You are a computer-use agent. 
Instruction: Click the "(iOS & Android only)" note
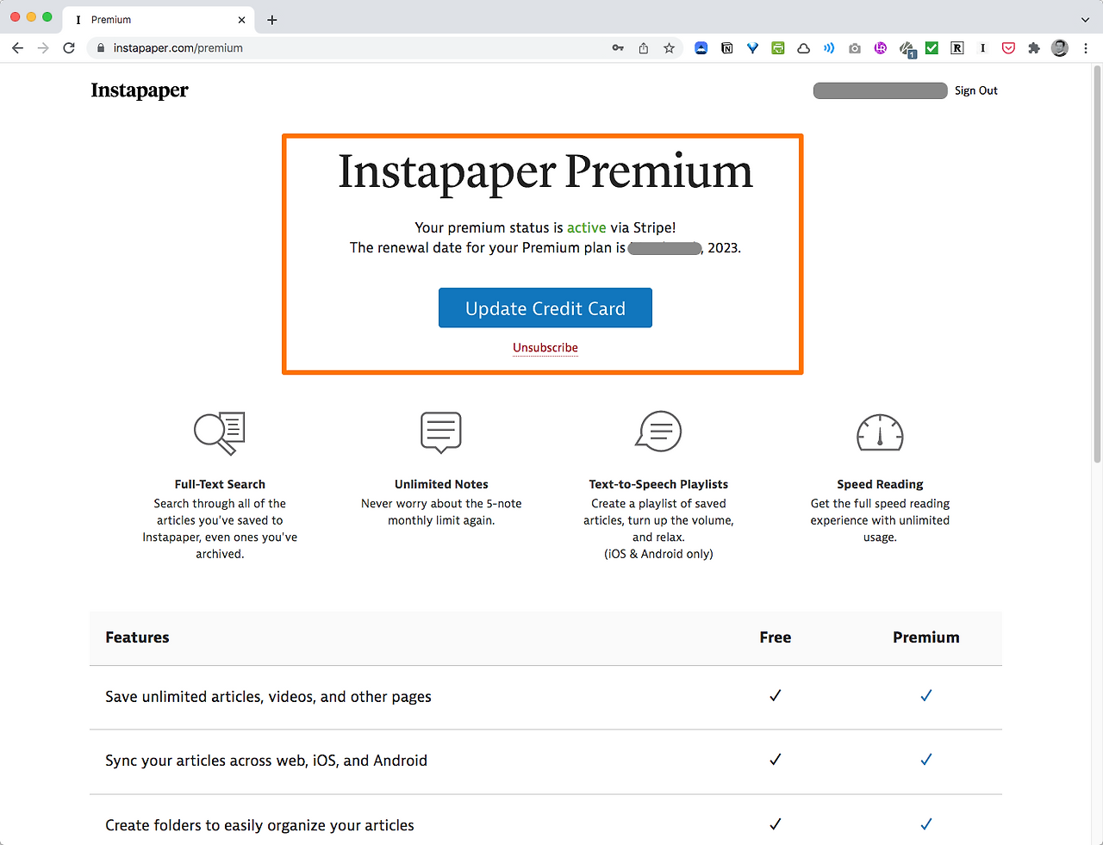coord(658,554)
